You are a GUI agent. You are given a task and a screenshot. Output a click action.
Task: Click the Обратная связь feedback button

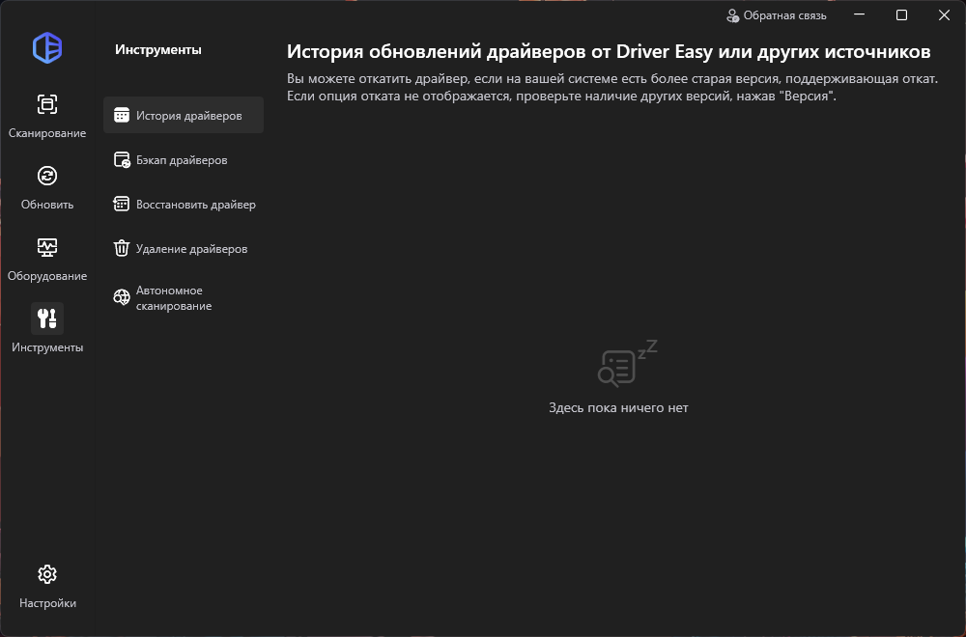click(777, 15)
